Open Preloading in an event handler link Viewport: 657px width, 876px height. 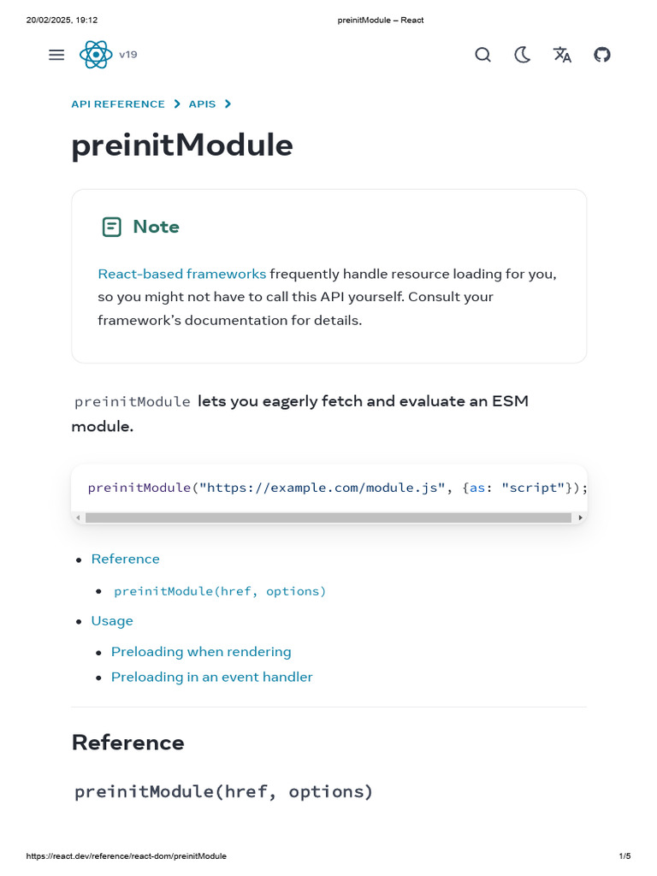pos(211,677)
